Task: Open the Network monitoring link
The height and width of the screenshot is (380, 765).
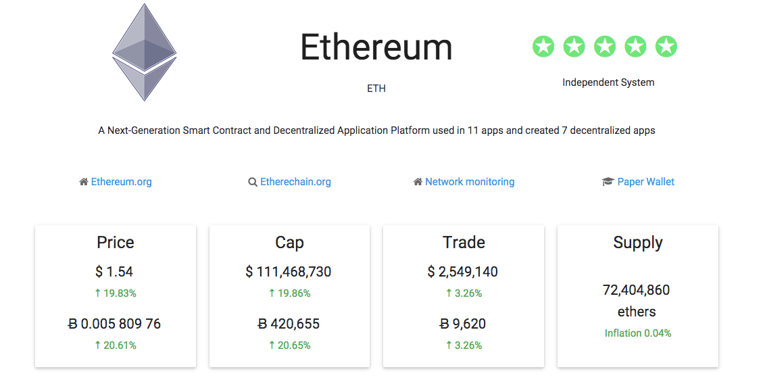Action: [470, 182]
